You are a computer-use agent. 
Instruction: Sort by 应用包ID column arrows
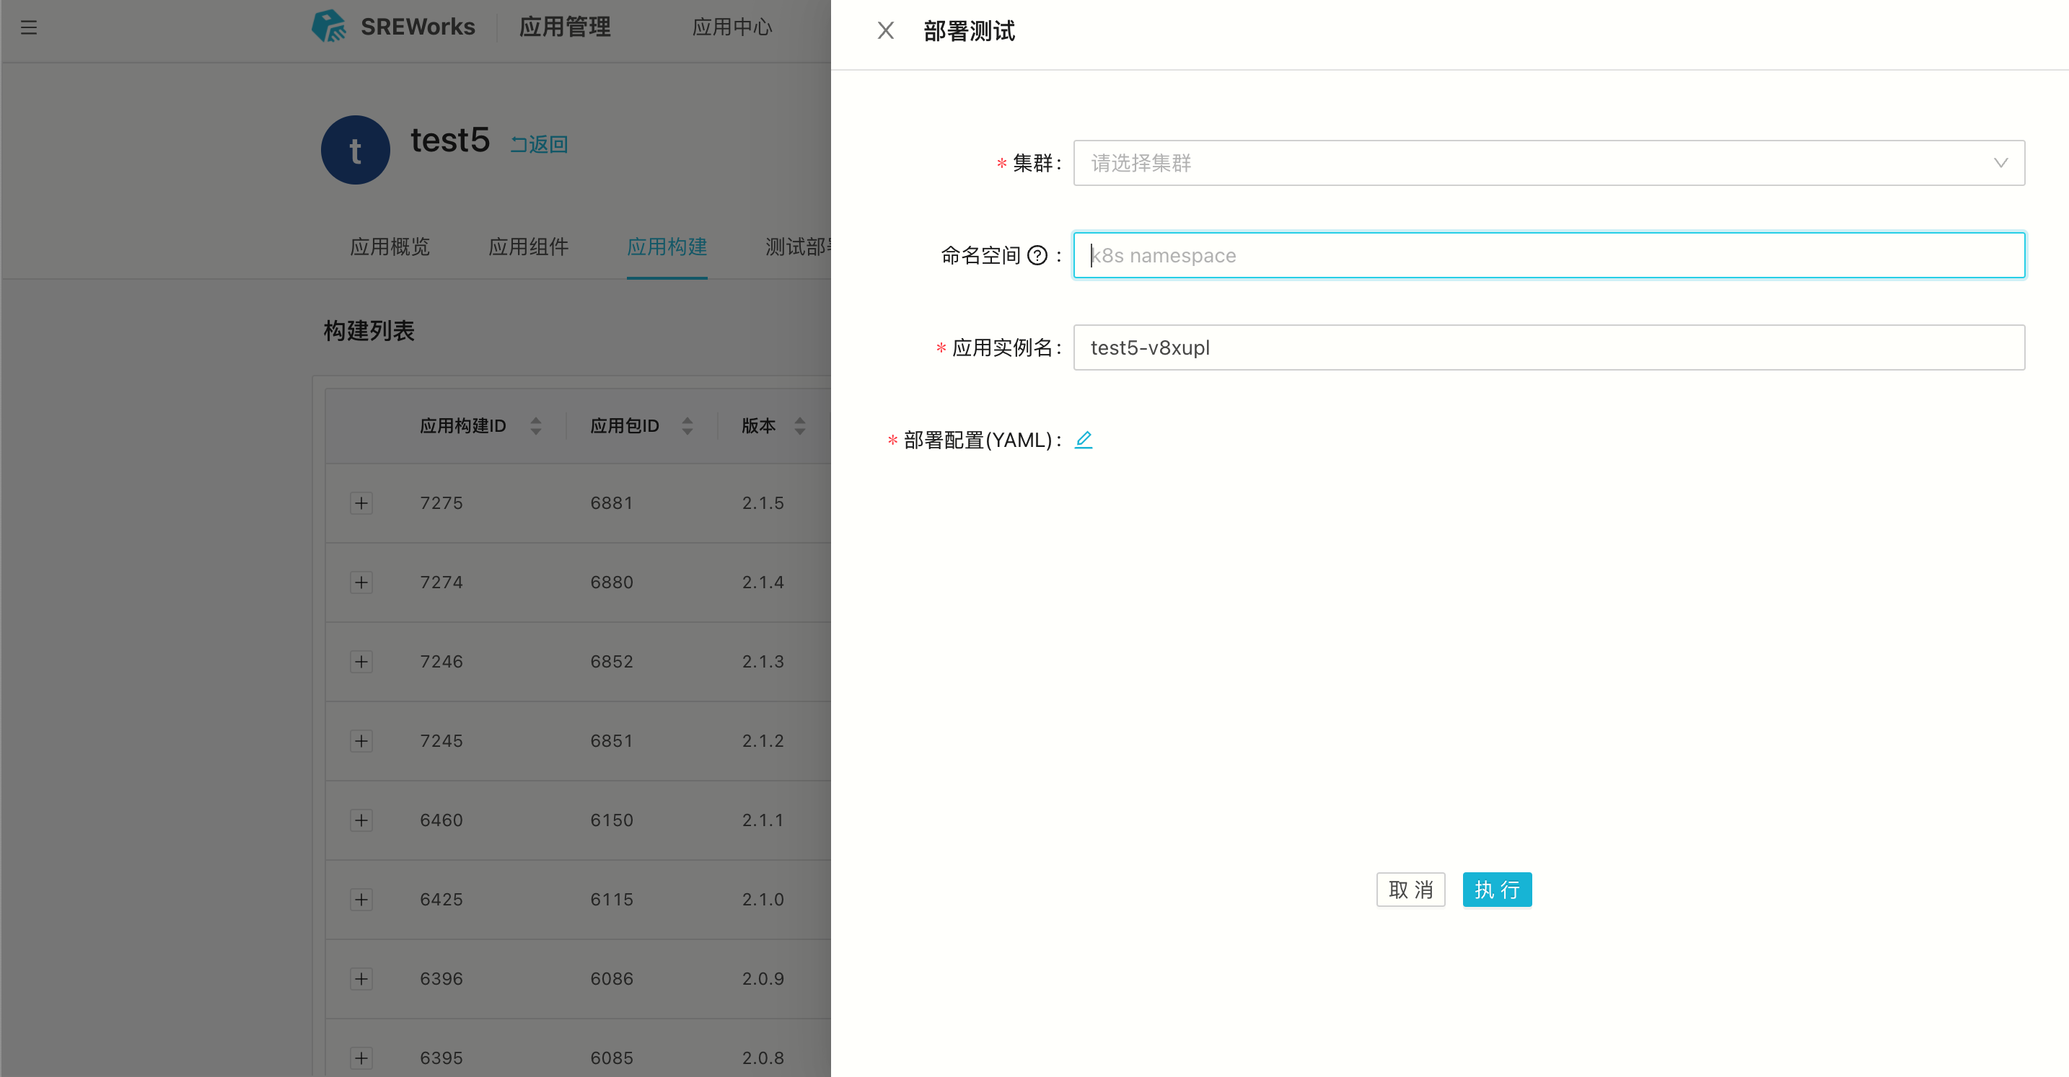coord(687,425)
